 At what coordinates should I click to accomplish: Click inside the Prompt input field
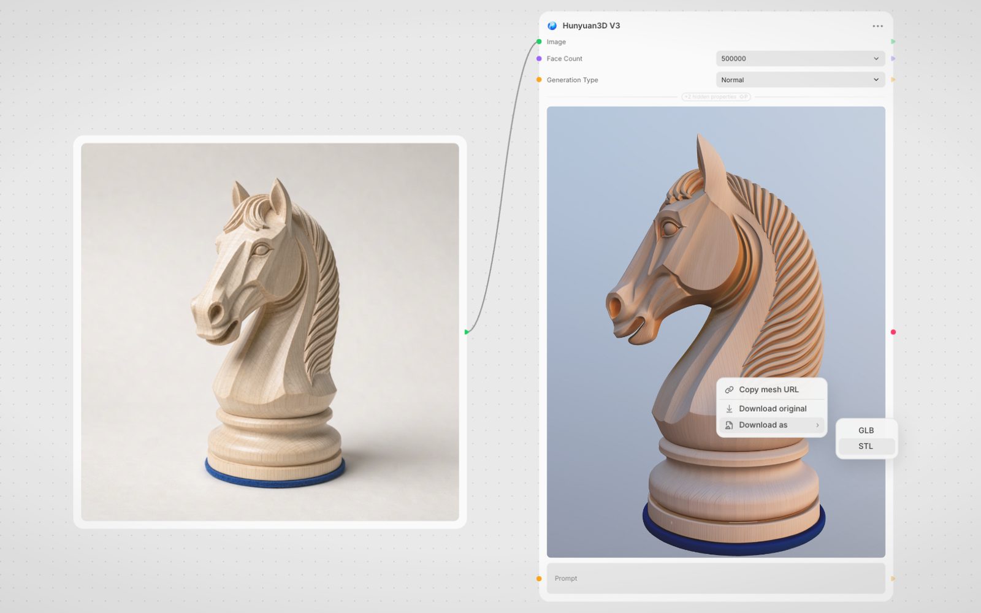pos(716,579)
